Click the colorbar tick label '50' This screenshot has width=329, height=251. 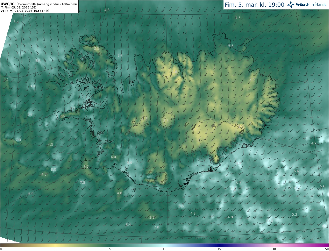tap(327, 249)
